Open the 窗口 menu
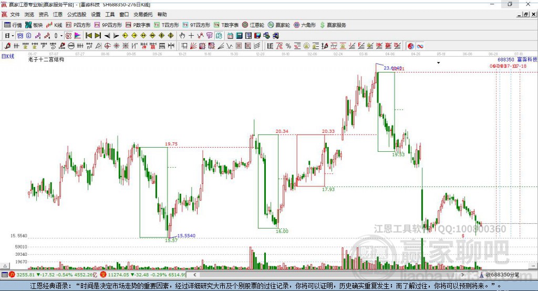538x291 pixels. tap(124, 14)
